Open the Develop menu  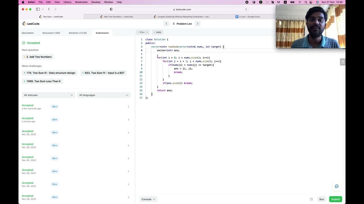pyautogui.click(x=96, y=2)
